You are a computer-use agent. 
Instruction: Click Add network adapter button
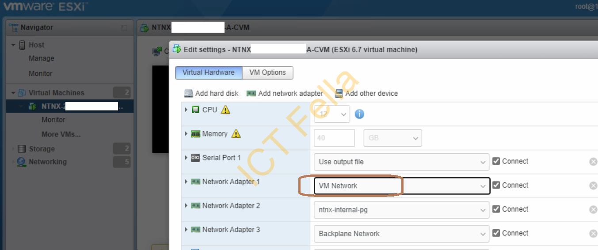click(x=285, y=93)
